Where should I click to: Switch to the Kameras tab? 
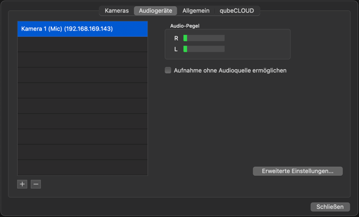click(x=117, y=11)
